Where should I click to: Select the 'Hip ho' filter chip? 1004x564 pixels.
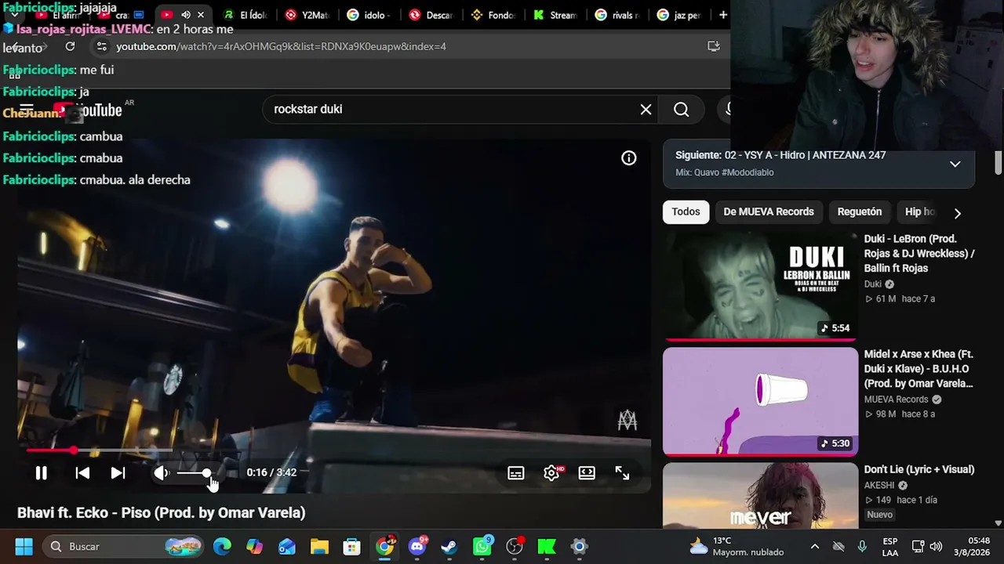pyautogui.click(x=919, y=212)
